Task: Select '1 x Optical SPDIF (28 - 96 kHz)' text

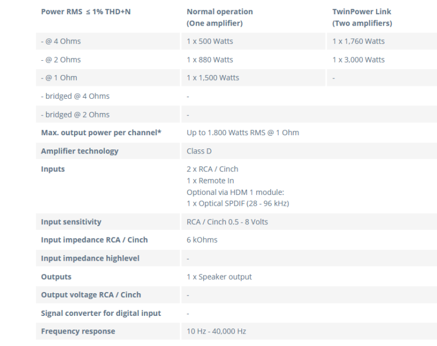Action: click(x=238, y=203)
